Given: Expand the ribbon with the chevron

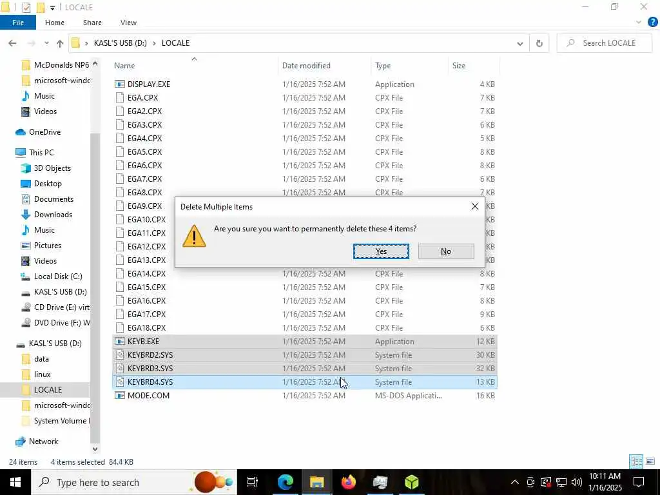Looking at the screenshot, I should [639, 23].
